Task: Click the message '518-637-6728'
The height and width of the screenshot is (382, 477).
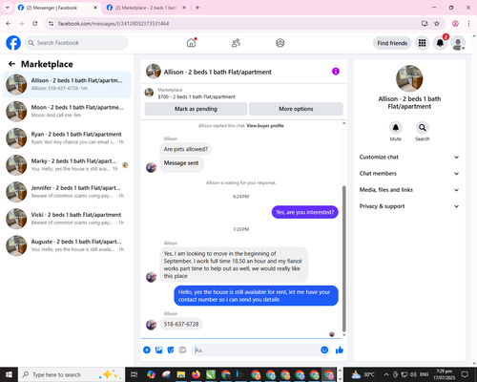Action: click(181, 324)
